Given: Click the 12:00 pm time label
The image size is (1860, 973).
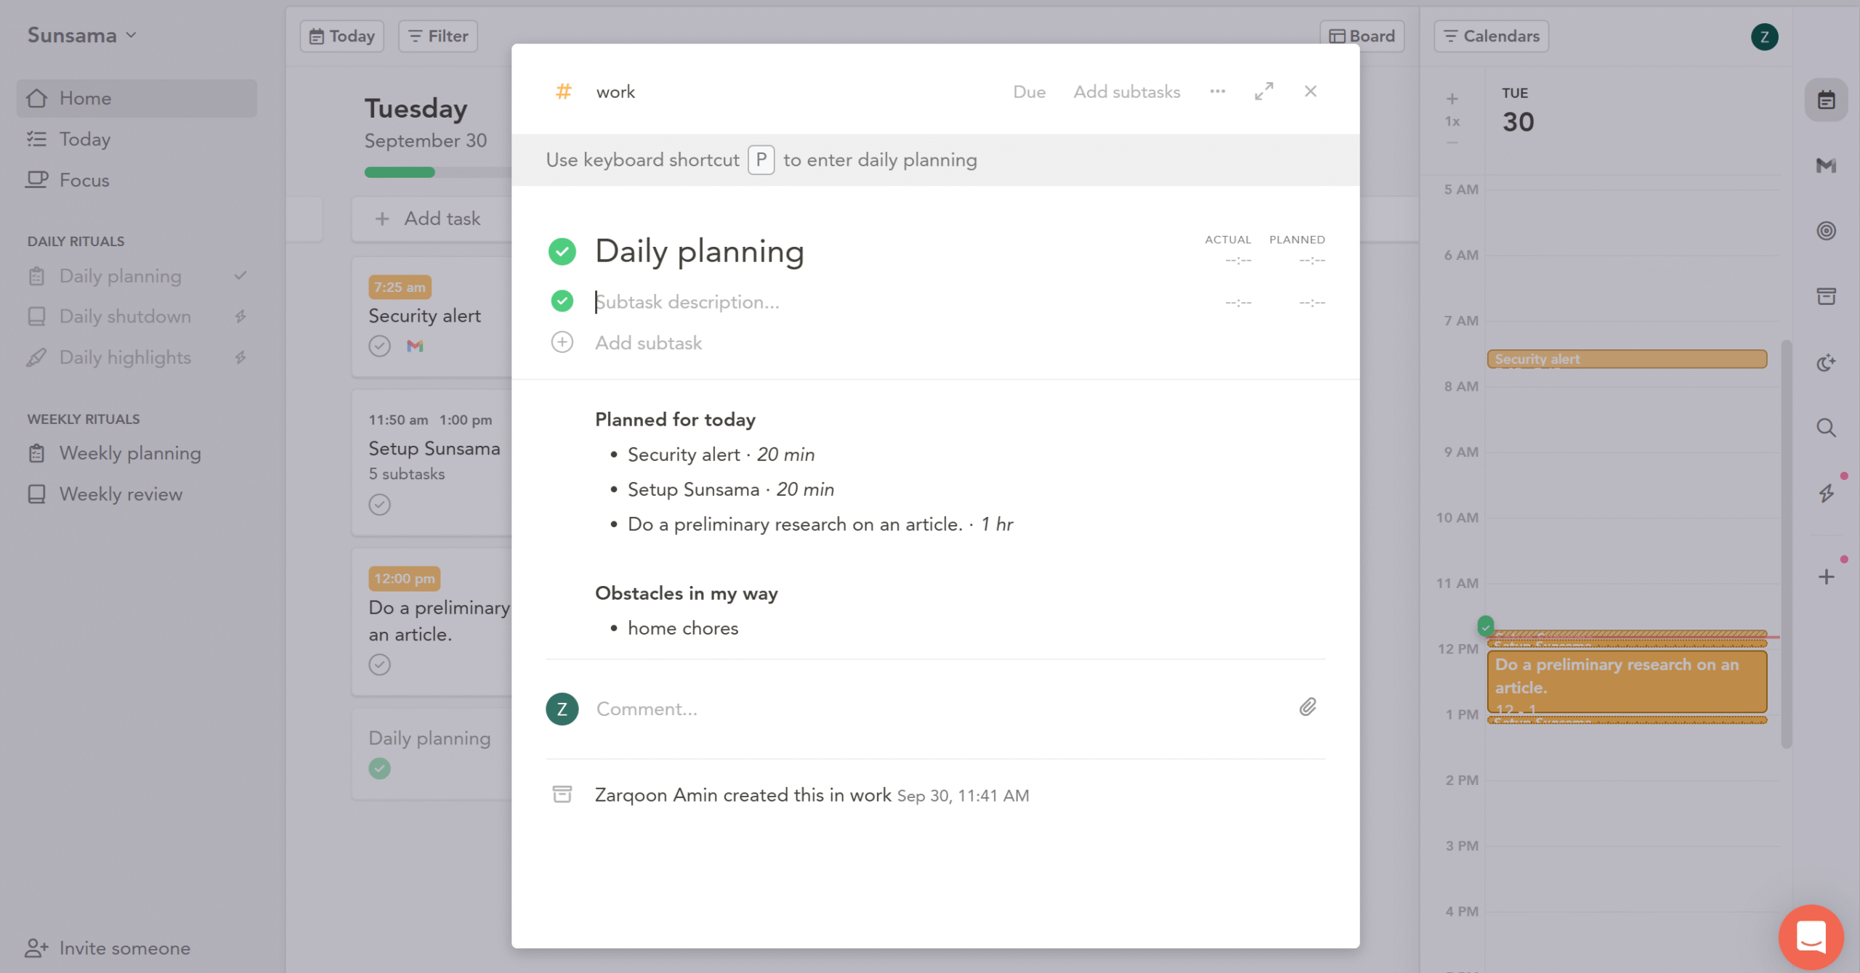Looking at the screenshot, I should pos(404,579).
